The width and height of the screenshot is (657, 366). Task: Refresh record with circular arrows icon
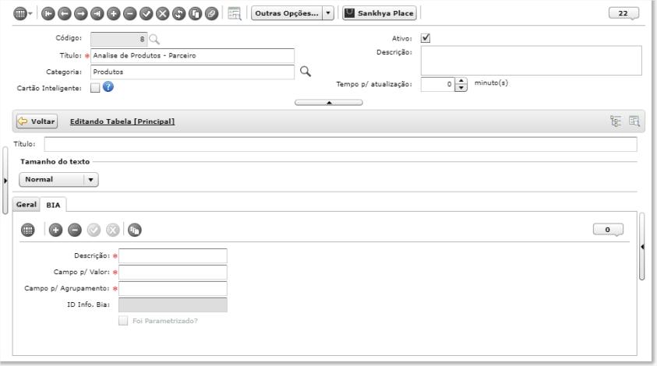(x=179, y=13)
